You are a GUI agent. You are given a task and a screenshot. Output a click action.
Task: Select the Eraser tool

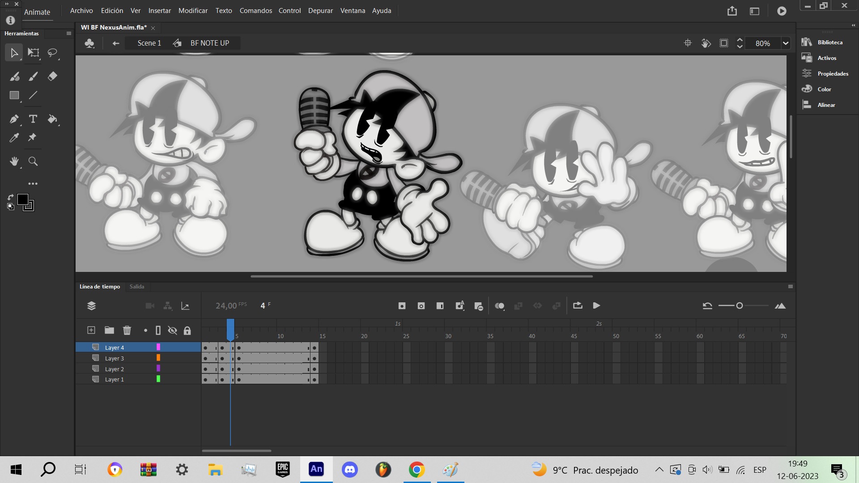click(52, 76)
